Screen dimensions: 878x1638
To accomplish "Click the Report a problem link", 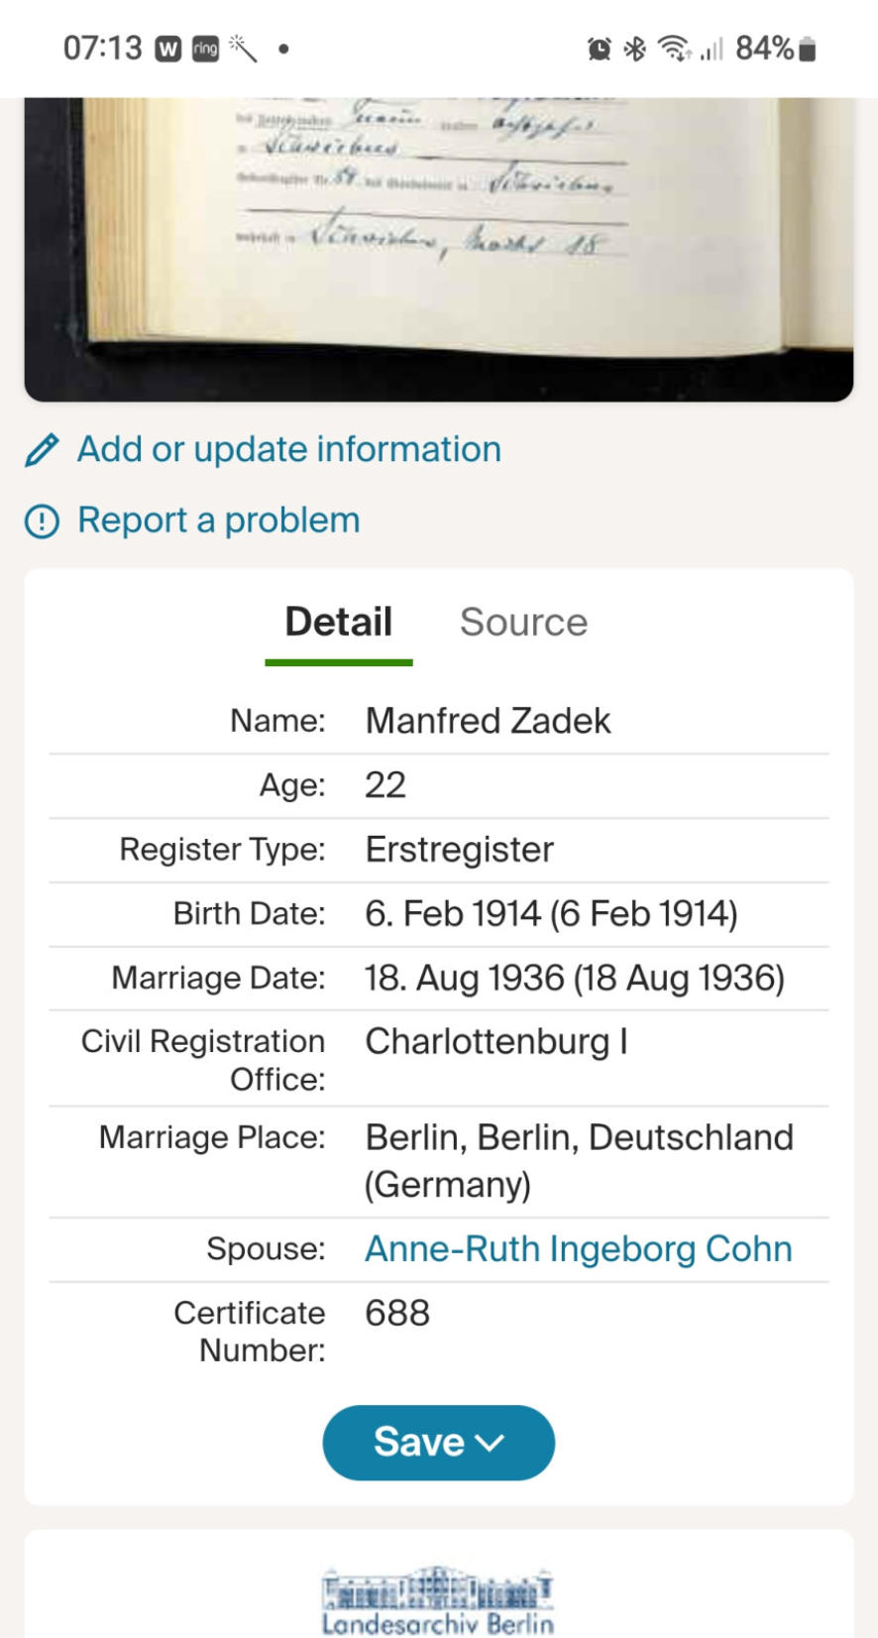I will (x=219, y=521).
